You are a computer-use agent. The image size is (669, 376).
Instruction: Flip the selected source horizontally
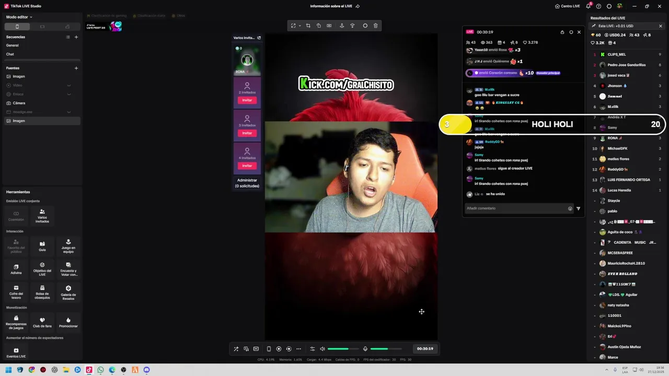(x=329, y=26)
